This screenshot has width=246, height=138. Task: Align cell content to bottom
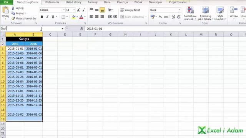click(102, 10)
